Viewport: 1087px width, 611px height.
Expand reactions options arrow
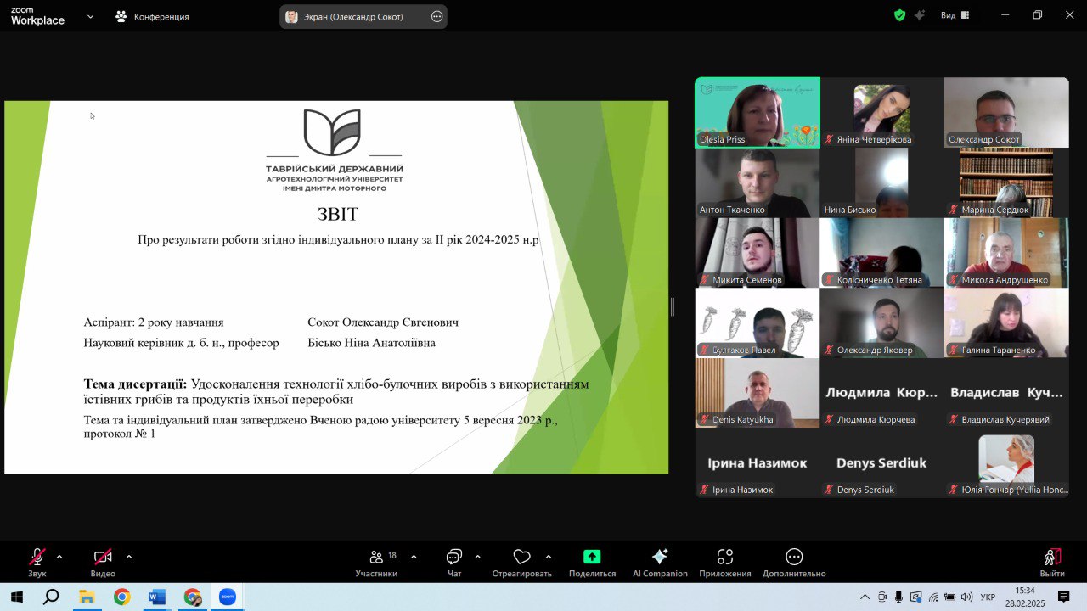549,557
